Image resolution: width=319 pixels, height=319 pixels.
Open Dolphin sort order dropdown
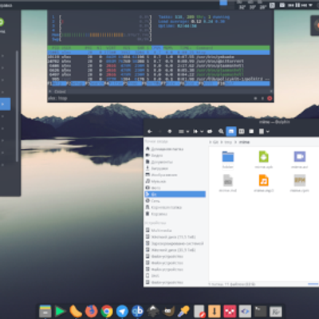click(x=198, y=132)
